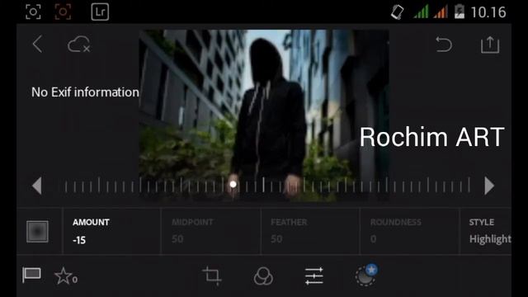Decrease the amount with the left triangle arrow

pos(36,186)
